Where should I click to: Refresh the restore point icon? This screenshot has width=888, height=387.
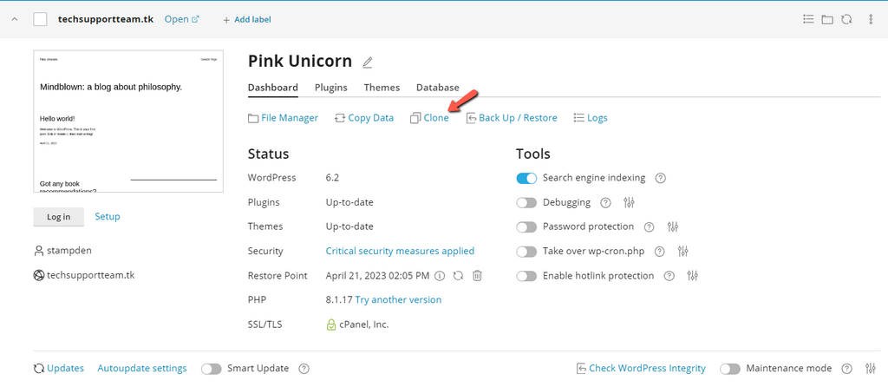click(x=458, y=276)
